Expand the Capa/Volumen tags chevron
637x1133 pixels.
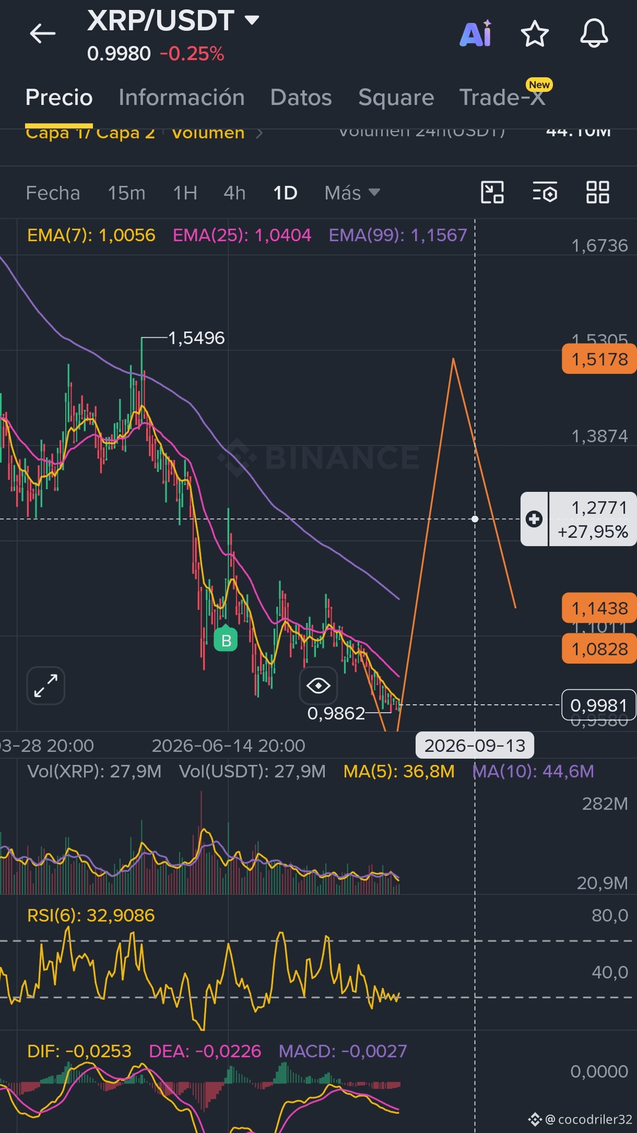coord(259,134)
